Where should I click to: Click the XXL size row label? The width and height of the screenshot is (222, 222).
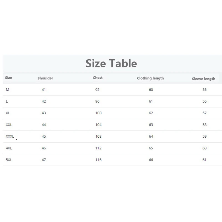[9, 125]
